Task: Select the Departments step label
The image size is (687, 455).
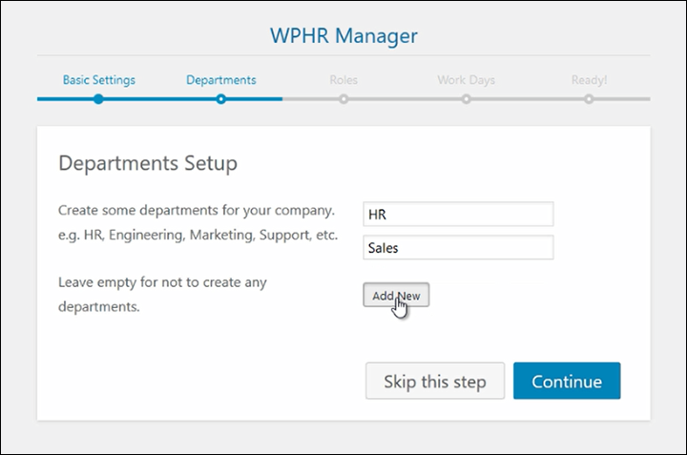Action: (x=220, y=80)
